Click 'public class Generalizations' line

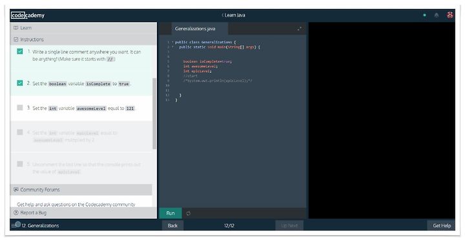click(205, 42)
